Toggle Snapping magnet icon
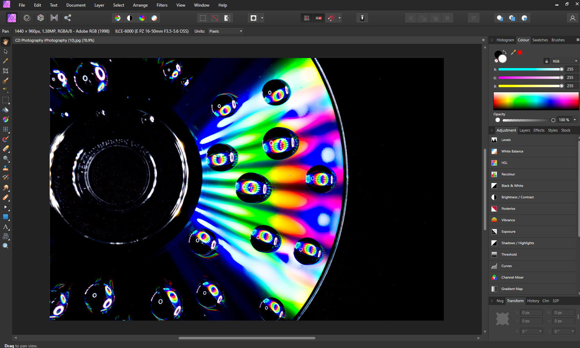This screenshot has height=348, width=580. 331,18
